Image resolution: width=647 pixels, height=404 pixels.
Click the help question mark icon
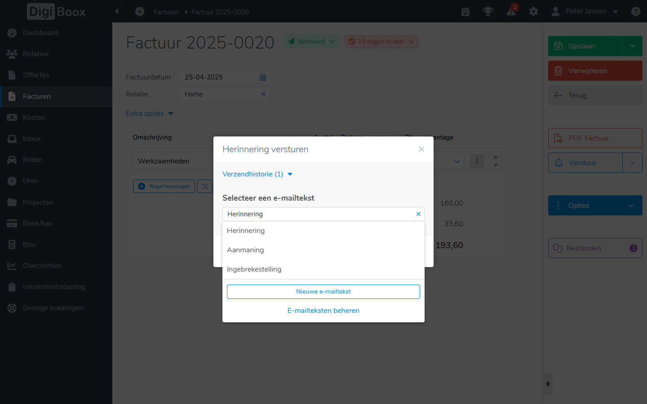pyautogui.click(x=635, y=11)
